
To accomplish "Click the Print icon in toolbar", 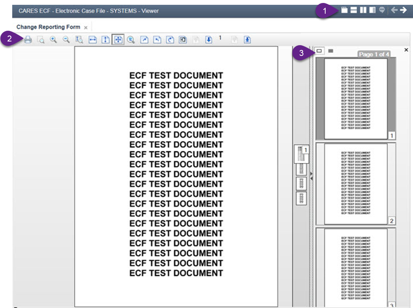I will pyautogui.click(x=28, y=40).
